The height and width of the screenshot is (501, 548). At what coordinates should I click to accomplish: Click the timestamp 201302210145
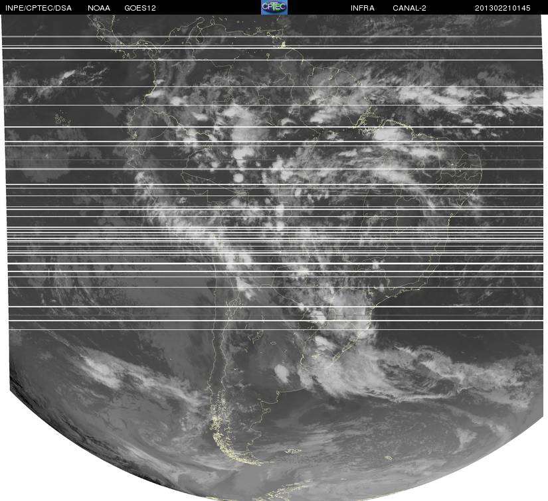click(503, 8)
